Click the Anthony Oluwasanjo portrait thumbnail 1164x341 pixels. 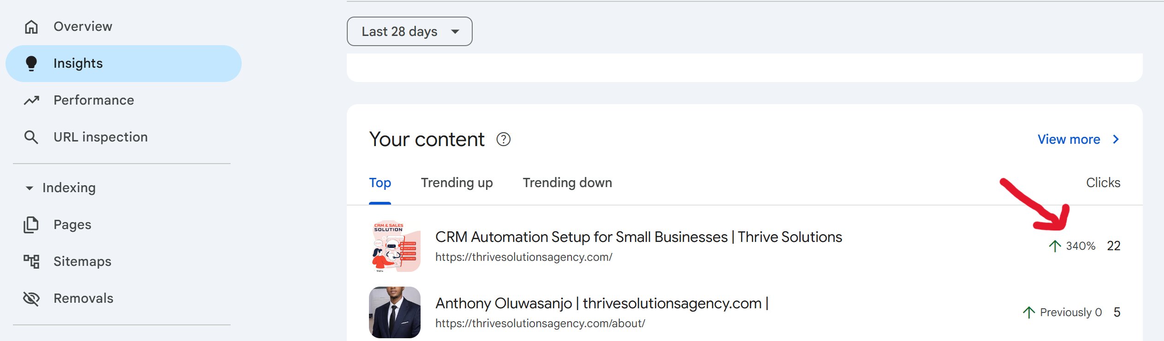(x=395, y=312)
